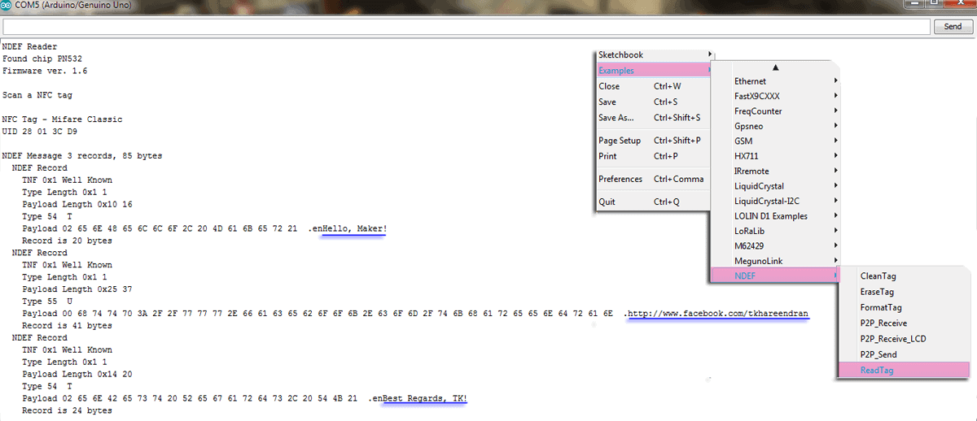Choose Quit from the menu
977x421 pixels.
pos(655,202)
